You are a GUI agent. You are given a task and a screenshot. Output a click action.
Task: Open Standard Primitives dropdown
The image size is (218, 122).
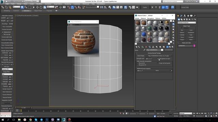click(x=187, y=23)
